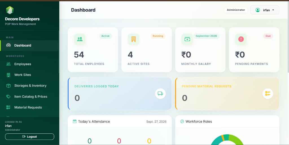
Task: Click the Administrator badge in the header
Action: [236, 10]
